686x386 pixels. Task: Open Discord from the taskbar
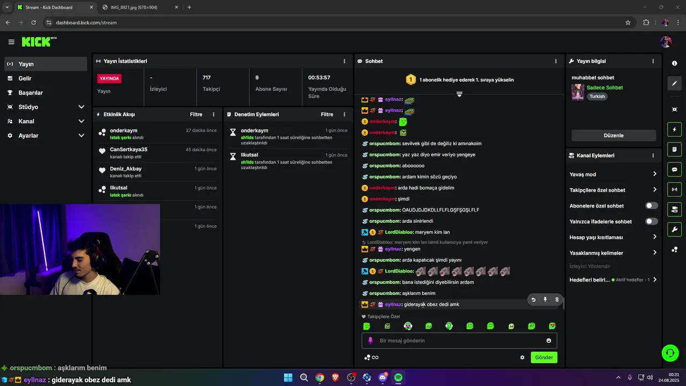(x=383, y=377)
